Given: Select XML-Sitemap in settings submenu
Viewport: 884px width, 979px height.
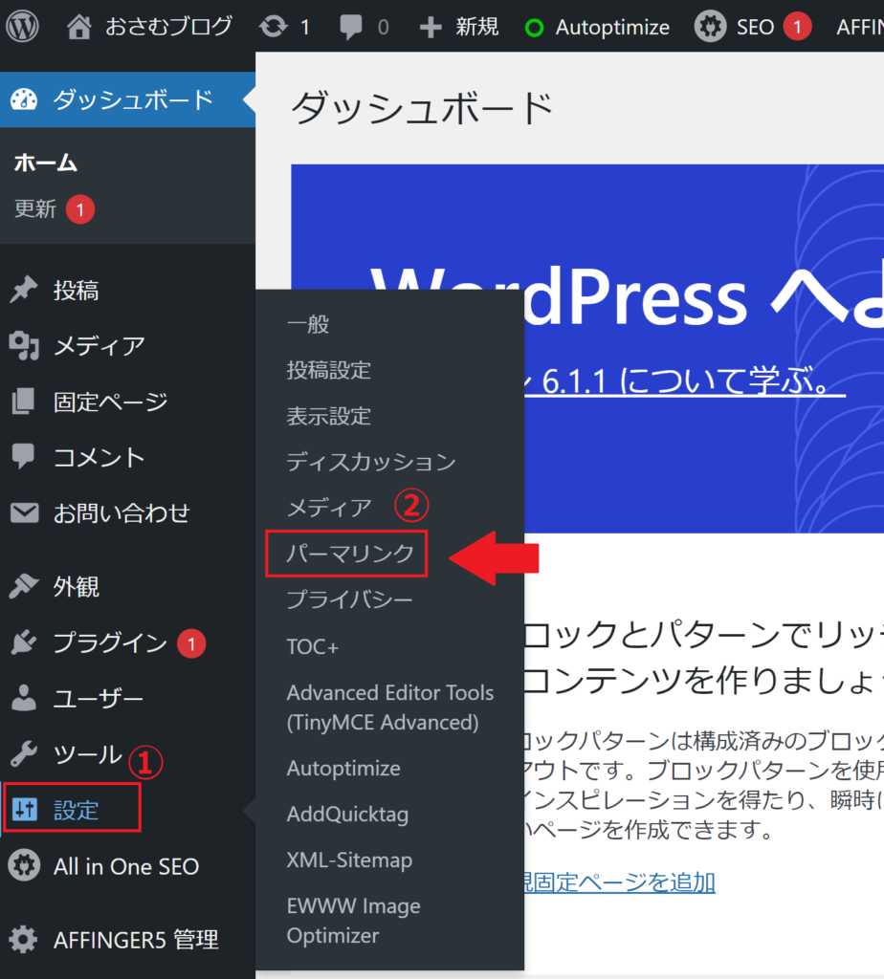Looking at the screenshot, I should [350, 860].
